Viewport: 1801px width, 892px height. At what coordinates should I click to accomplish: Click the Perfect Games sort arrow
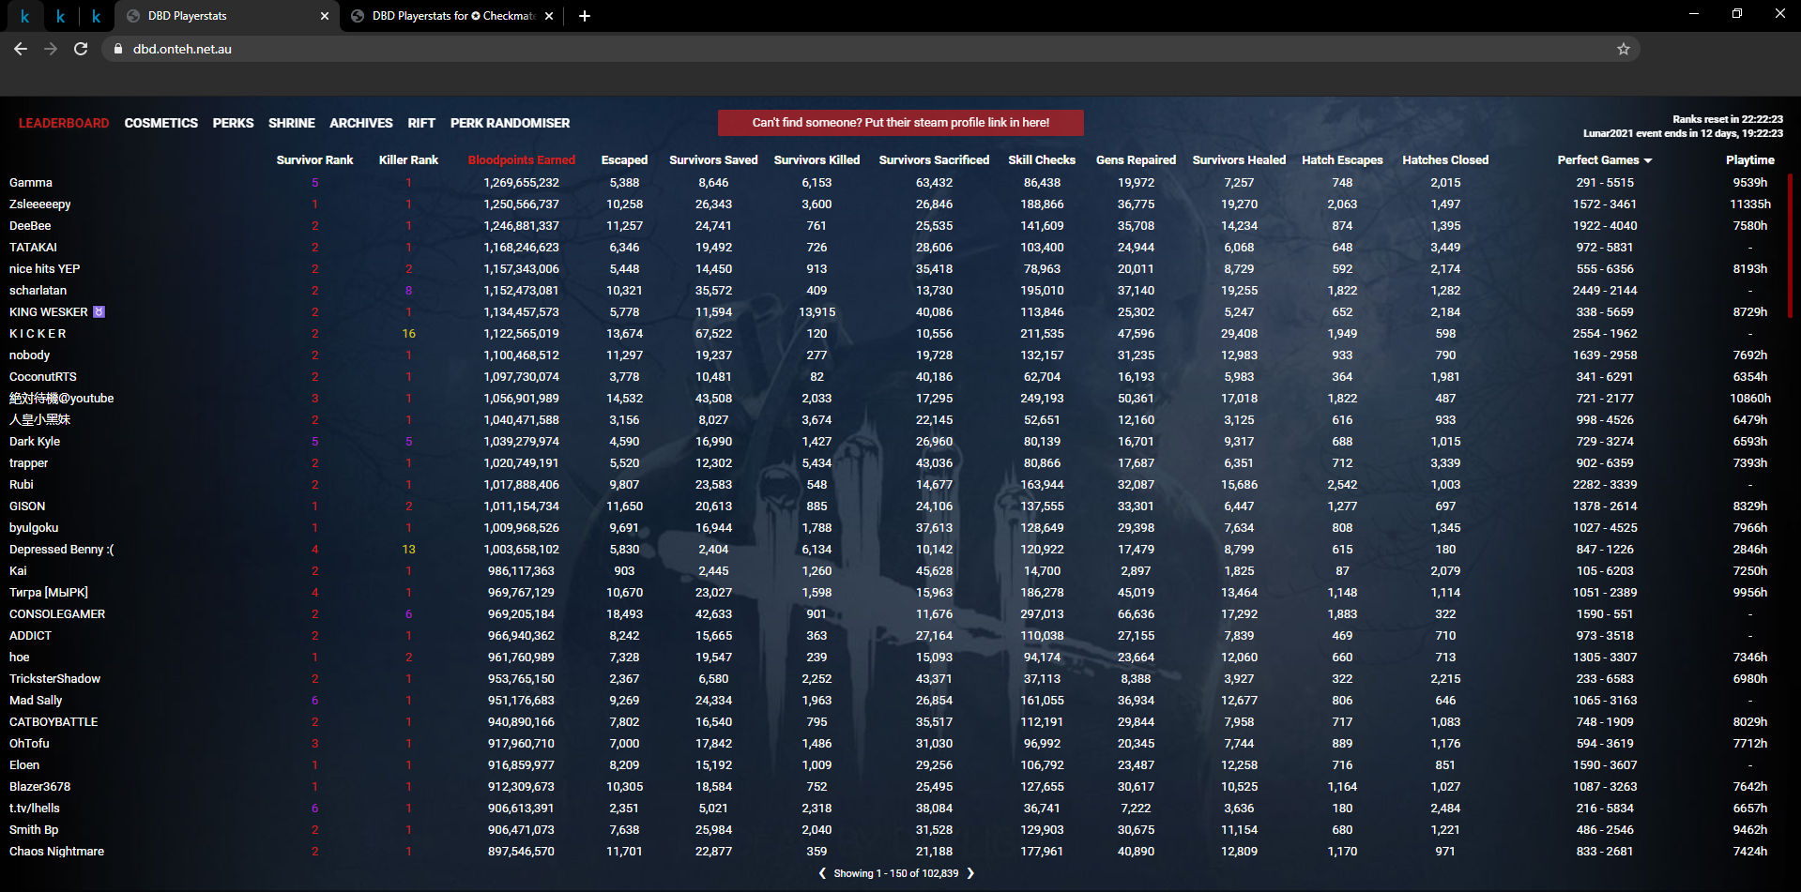(1648, 161)
